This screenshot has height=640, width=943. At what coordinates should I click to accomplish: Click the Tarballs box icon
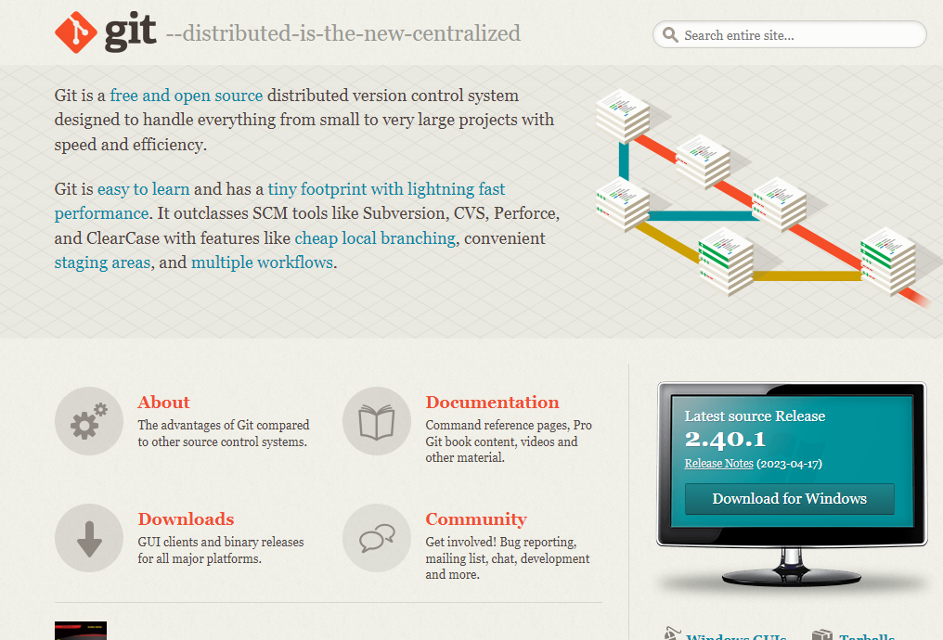822,634
